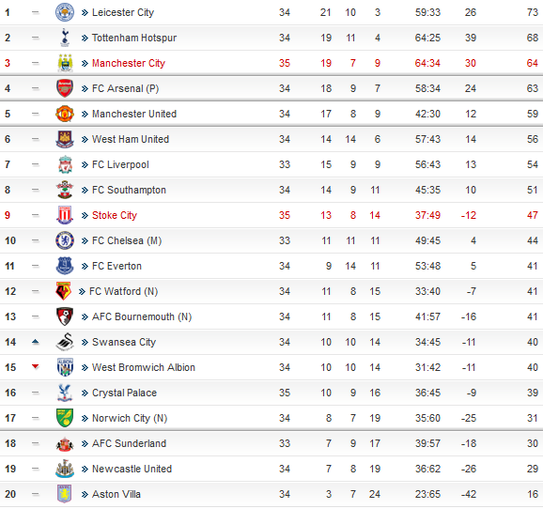Viewport: 543px width, 509px height.
Task: Click the Swansea City swan crest
Action: pos(65,342)
